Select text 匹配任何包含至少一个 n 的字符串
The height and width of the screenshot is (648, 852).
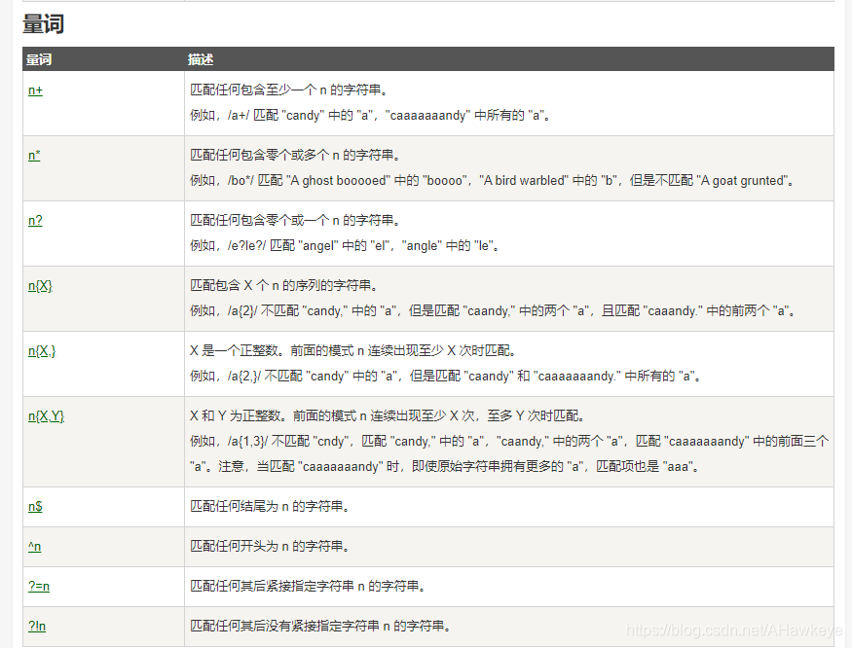click(x=289, y=90)
